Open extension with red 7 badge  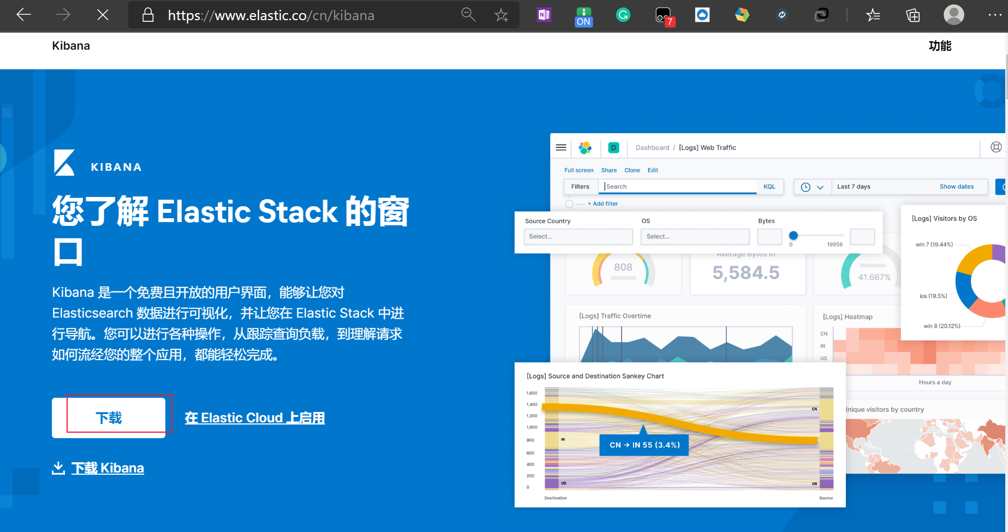coord(665,16)
